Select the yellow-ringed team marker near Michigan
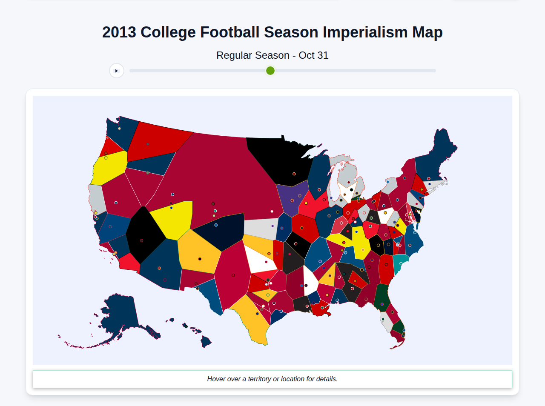Image resolution: width=545 pixels, height=406 pixels. point(357,193)
